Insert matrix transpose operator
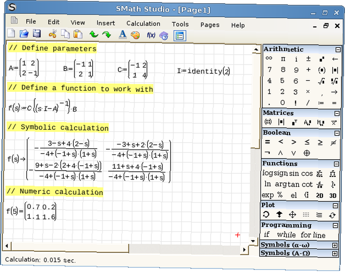The image size is (345, 272). click(294, 122)
